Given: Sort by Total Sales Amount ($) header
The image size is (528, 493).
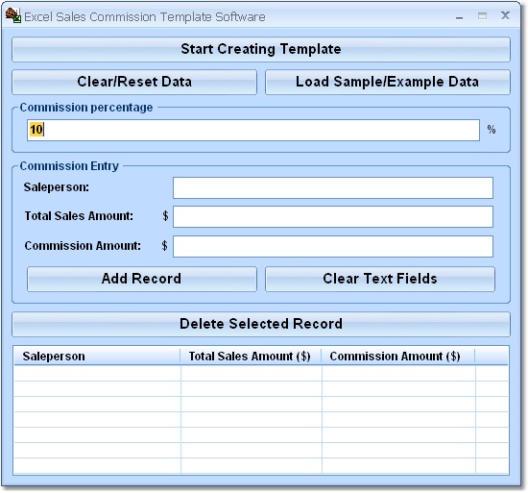Looking at the screenshot, I should 251,357.
